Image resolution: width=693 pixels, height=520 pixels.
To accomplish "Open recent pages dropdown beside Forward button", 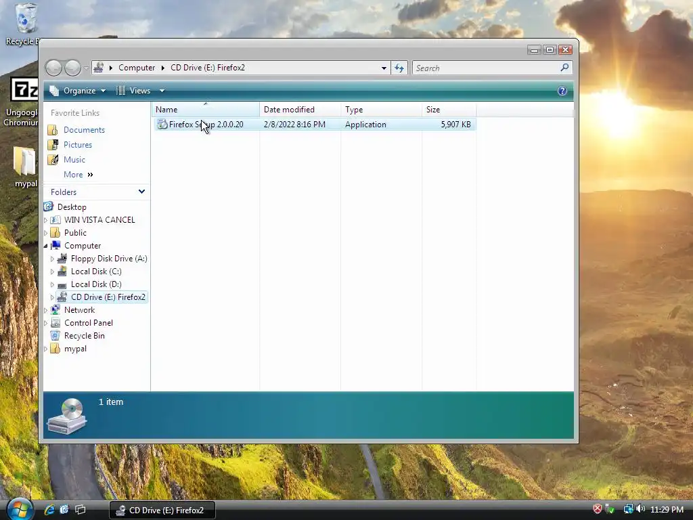I will coord(86,68).
